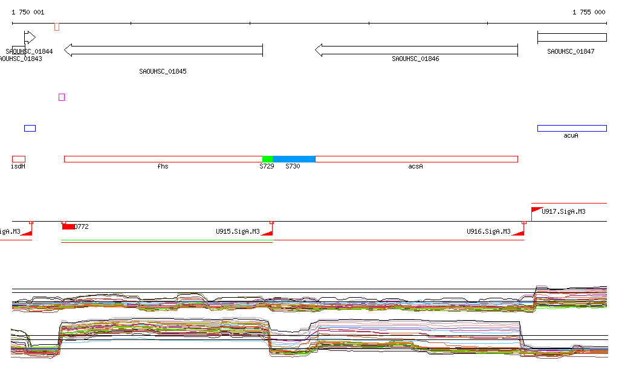Image resolution: width=619 pixels, height=369 pixels.
Task: Click the small blue outlined rectangle
Action: point(30,128)
